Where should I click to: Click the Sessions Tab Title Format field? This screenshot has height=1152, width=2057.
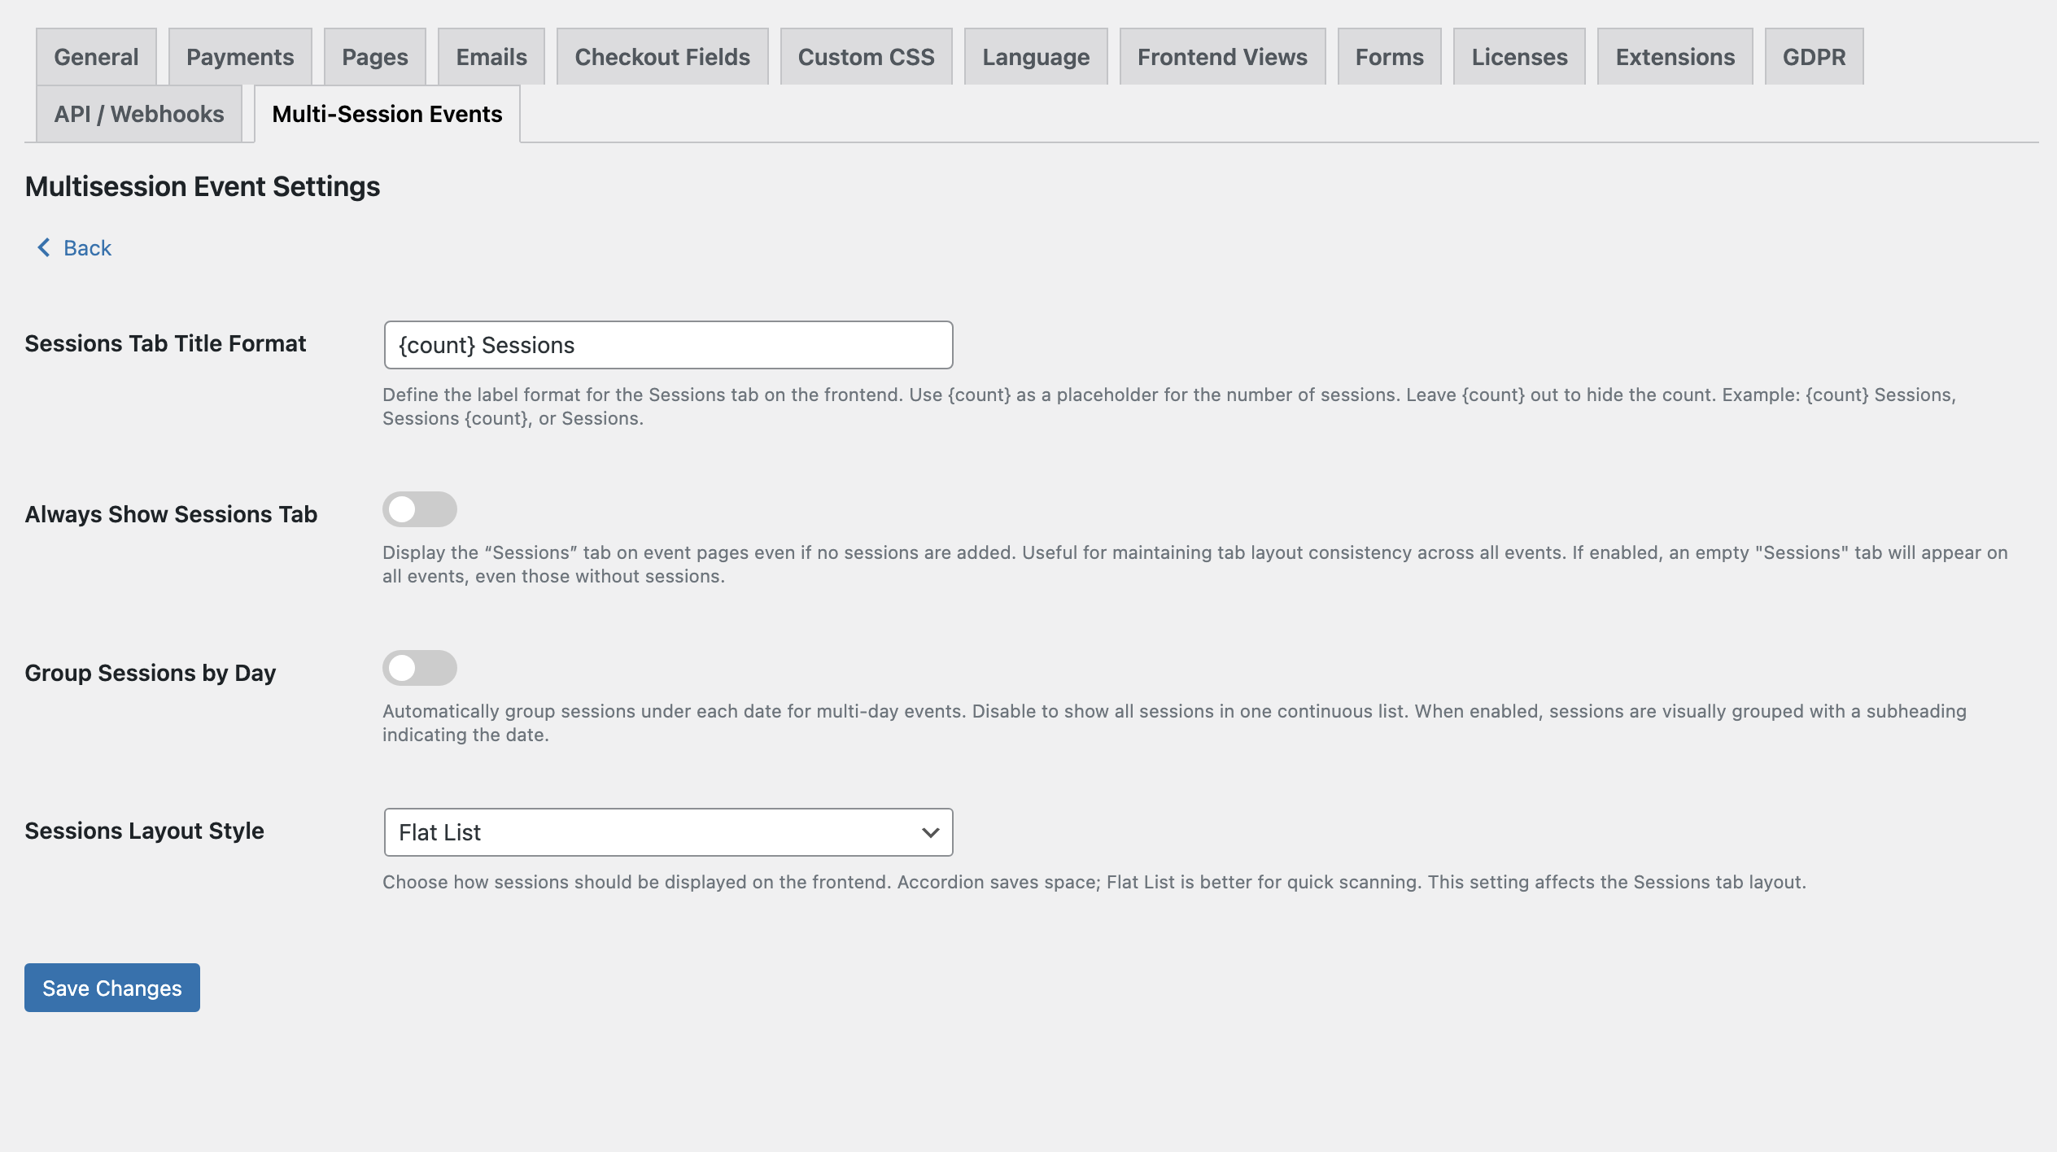tap(667, 345)
